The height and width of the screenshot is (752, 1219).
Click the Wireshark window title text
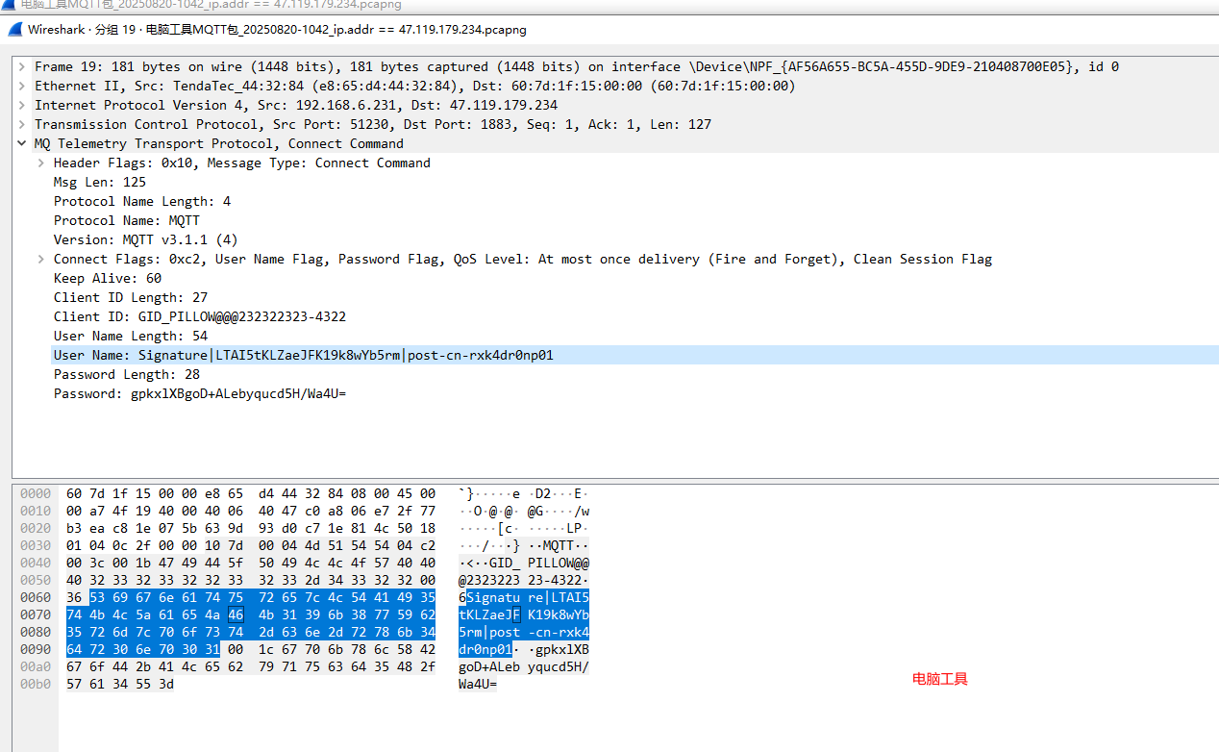(x=277, y=30)
